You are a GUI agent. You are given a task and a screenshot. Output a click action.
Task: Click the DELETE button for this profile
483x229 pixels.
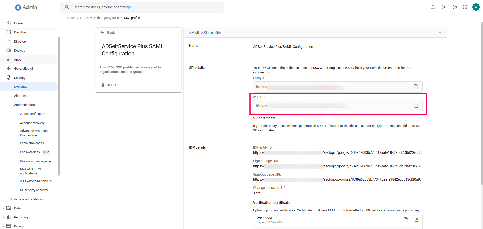point(110,85)
